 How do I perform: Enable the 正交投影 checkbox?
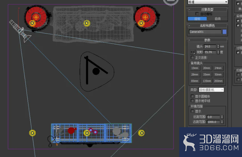(x=192, y=57)
